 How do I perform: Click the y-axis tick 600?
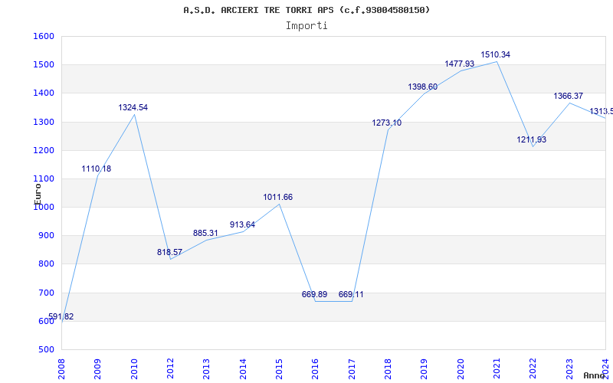(x=46, y=321)
